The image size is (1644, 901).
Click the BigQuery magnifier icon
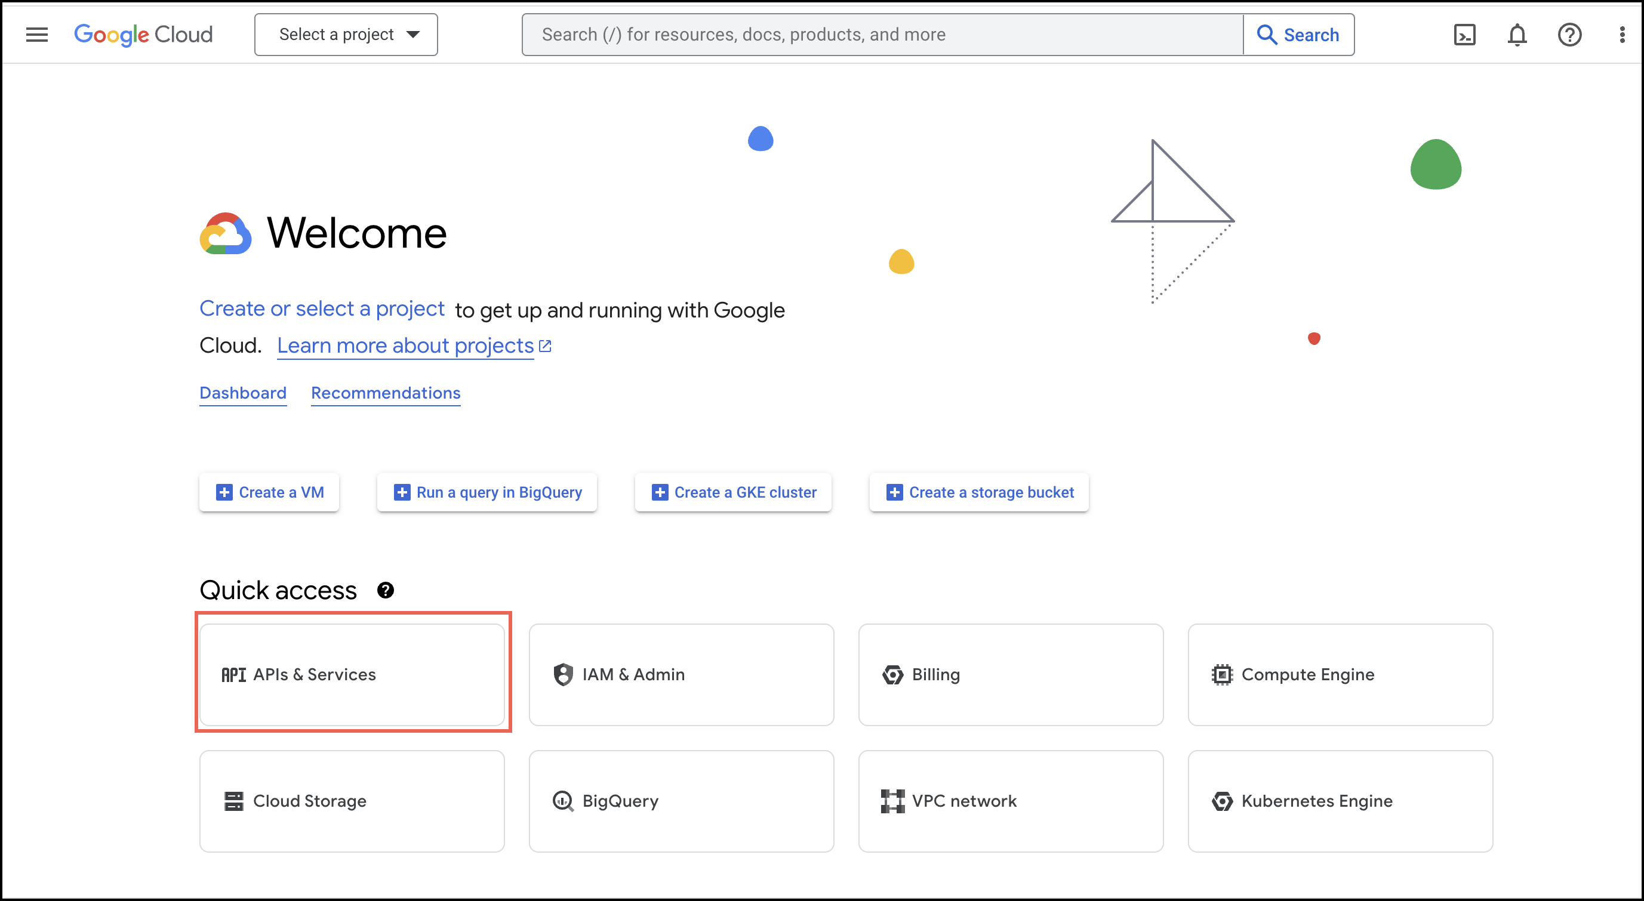(563, 801)
